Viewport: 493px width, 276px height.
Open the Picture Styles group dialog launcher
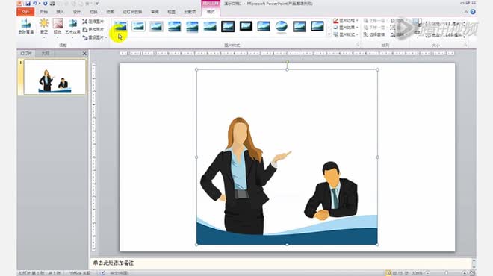click(x=358, y=46)
